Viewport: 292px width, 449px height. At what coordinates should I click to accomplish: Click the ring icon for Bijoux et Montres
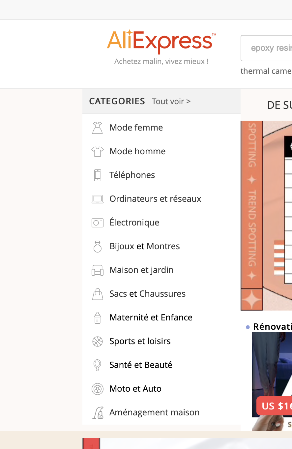point(98,246)
